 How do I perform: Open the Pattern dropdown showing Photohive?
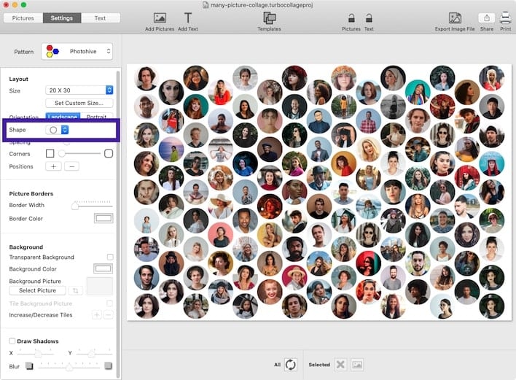(x=77, y=52)
